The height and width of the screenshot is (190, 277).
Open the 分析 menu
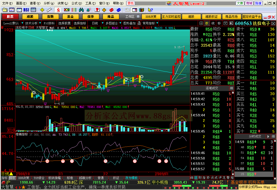[49, 3]
